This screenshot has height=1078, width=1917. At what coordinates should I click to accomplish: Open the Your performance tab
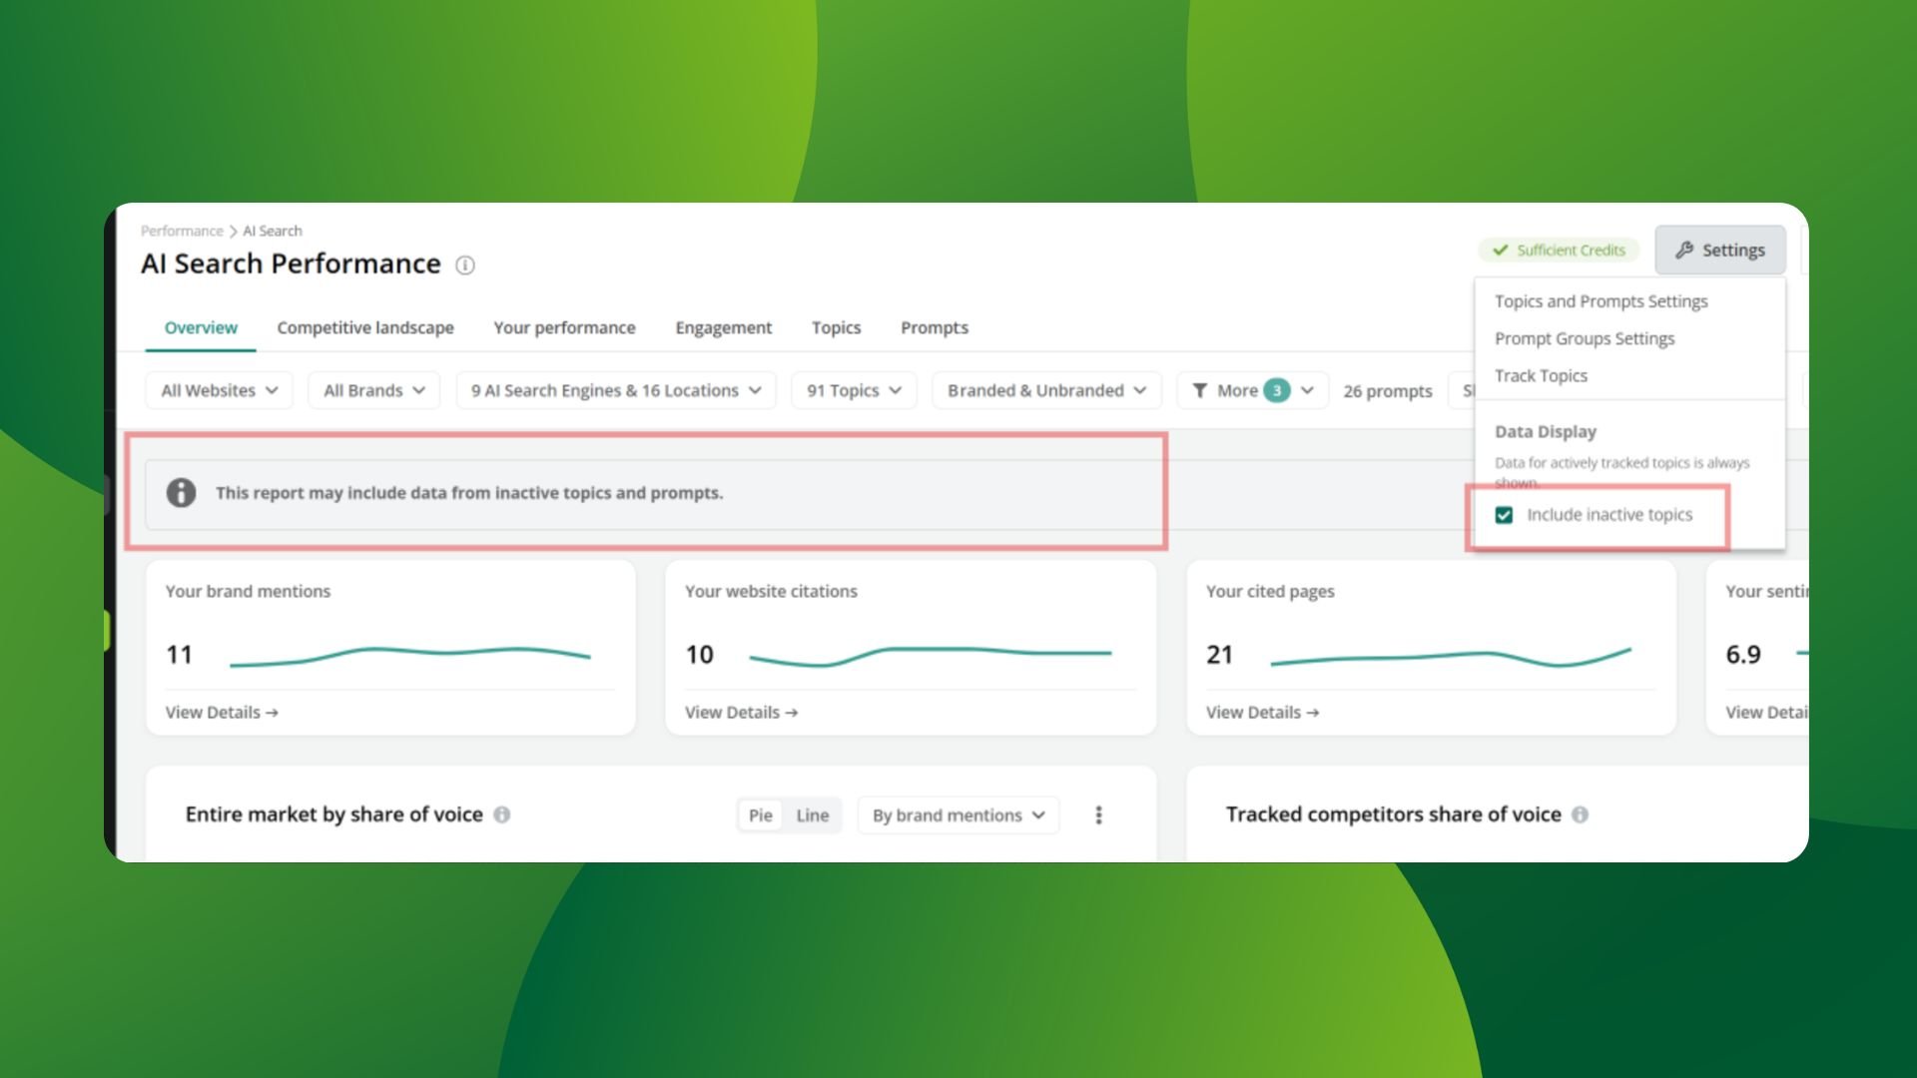[564, 327]
